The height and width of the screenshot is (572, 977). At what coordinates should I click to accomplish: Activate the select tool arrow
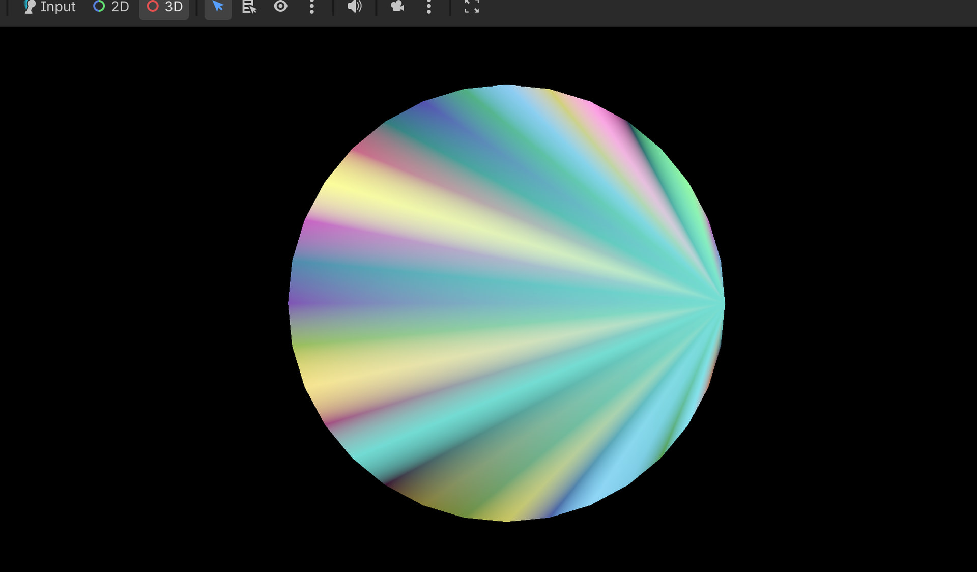pyautogui.click(x=218, y=7)
